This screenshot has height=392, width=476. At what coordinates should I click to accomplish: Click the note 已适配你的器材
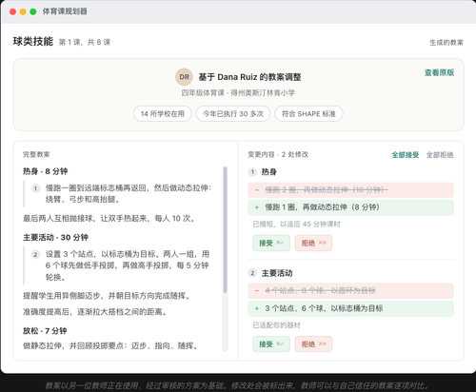point(276,325)
